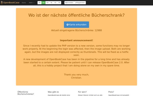
Task: Click the Bücherschränke count 12988 text
Action: (x=76, y=30)
